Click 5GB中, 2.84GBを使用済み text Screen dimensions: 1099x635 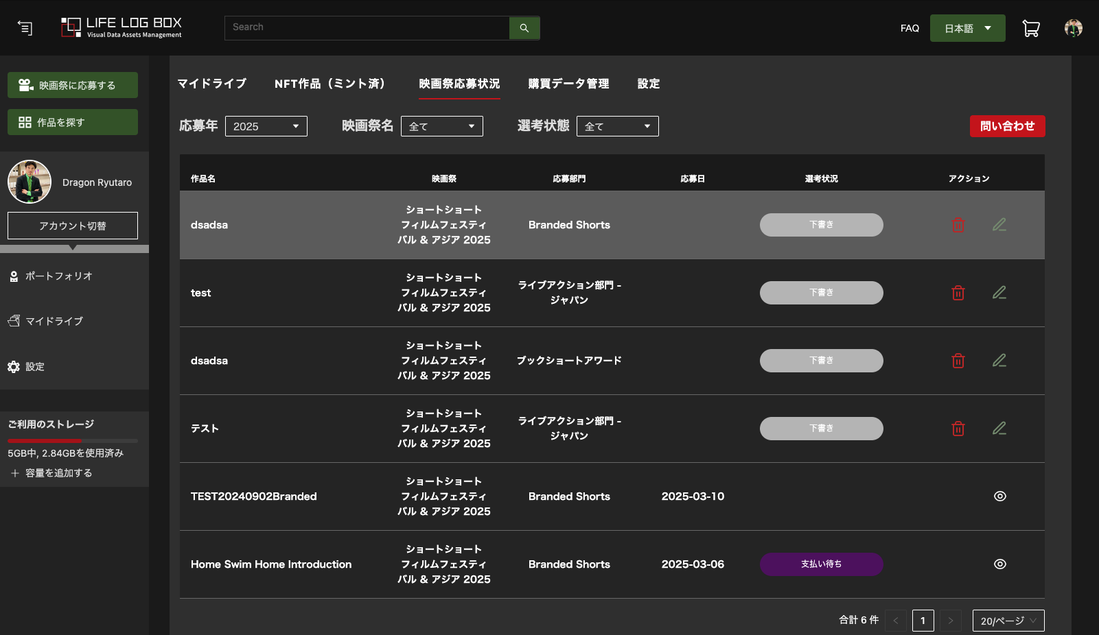pos(66,453)
